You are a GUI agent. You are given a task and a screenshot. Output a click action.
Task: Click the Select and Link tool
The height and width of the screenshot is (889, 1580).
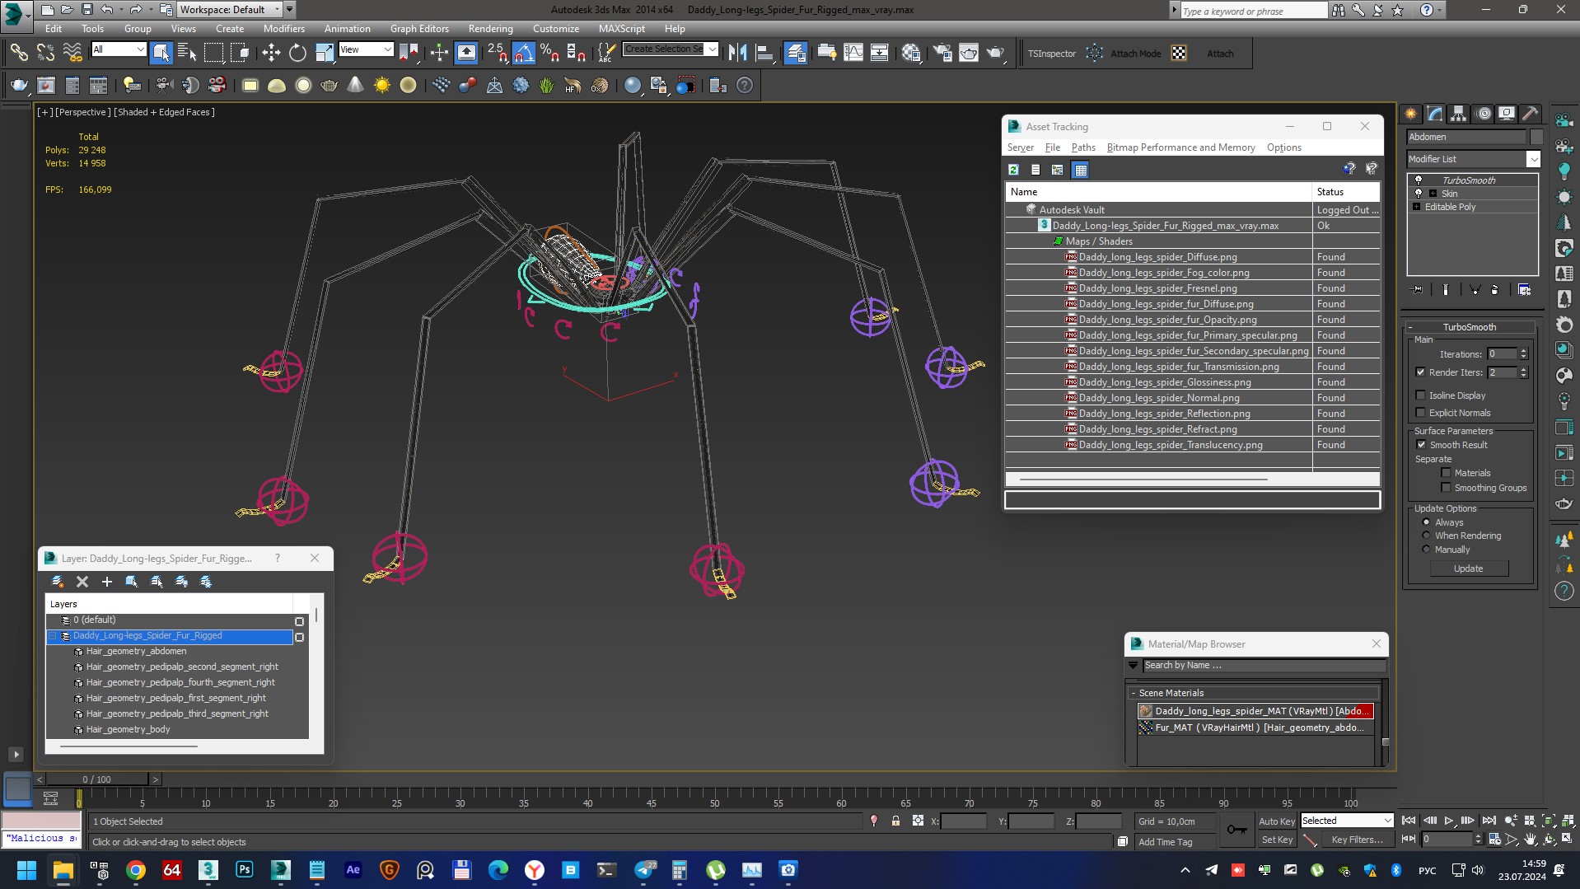19,54
